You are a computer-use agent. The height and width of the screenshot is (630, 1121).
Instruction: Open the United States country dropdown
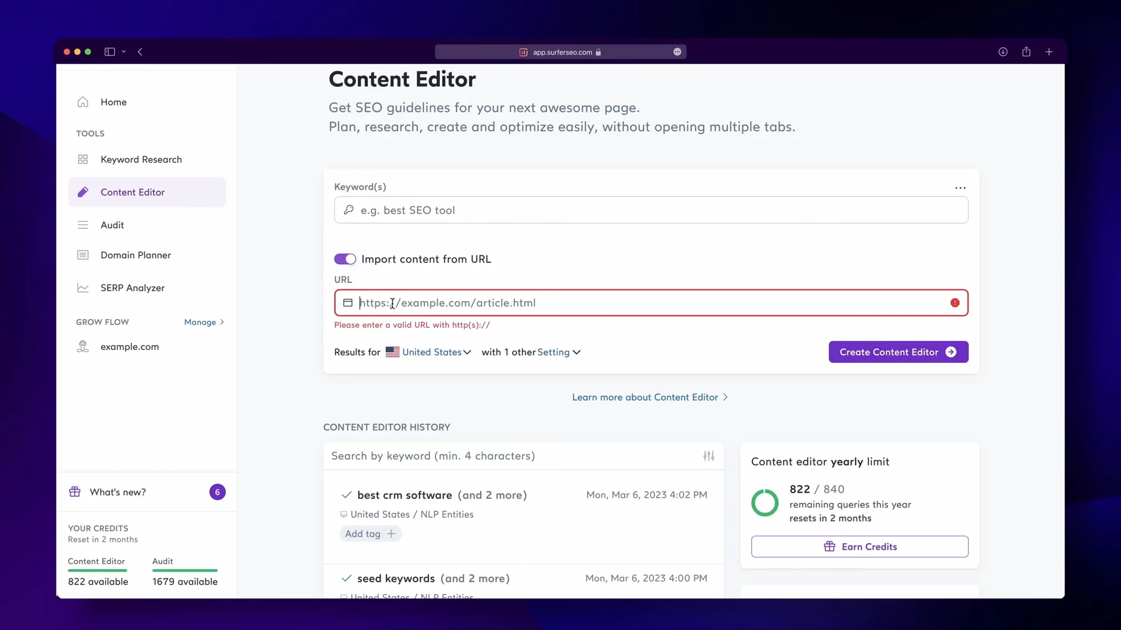(x=436, y=352)
